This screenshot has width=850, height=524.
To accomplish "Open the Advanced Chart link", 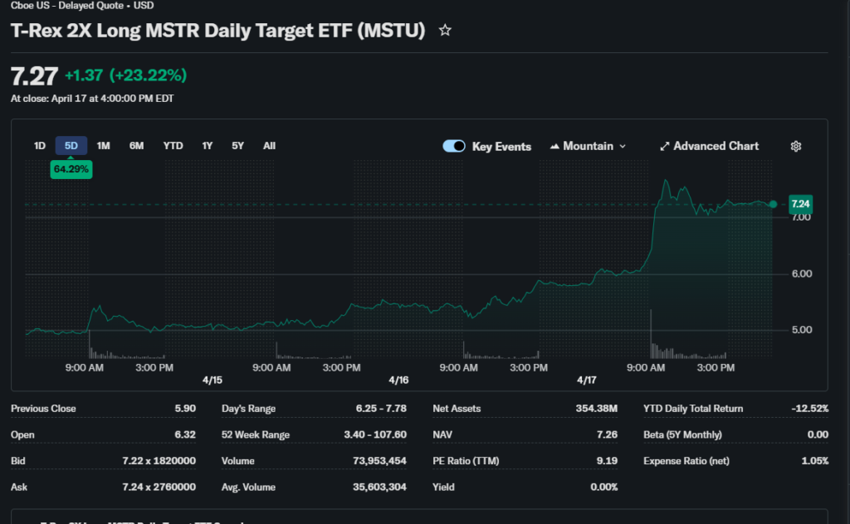I will click(x=716, y=146).
